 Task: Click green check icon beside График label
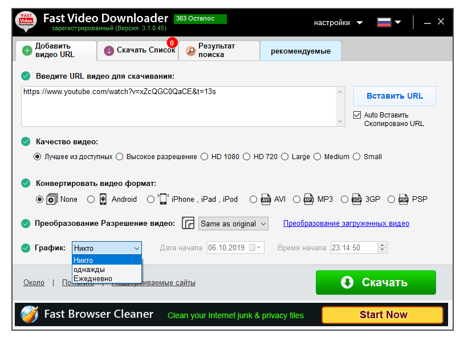[x=26, y=248]
